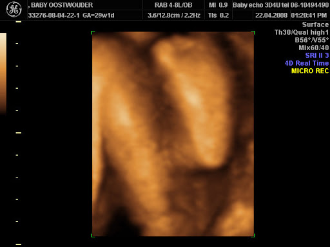
Task: Select the BABY OOSTWOUDER patient name
Action: tap(62, 5)
